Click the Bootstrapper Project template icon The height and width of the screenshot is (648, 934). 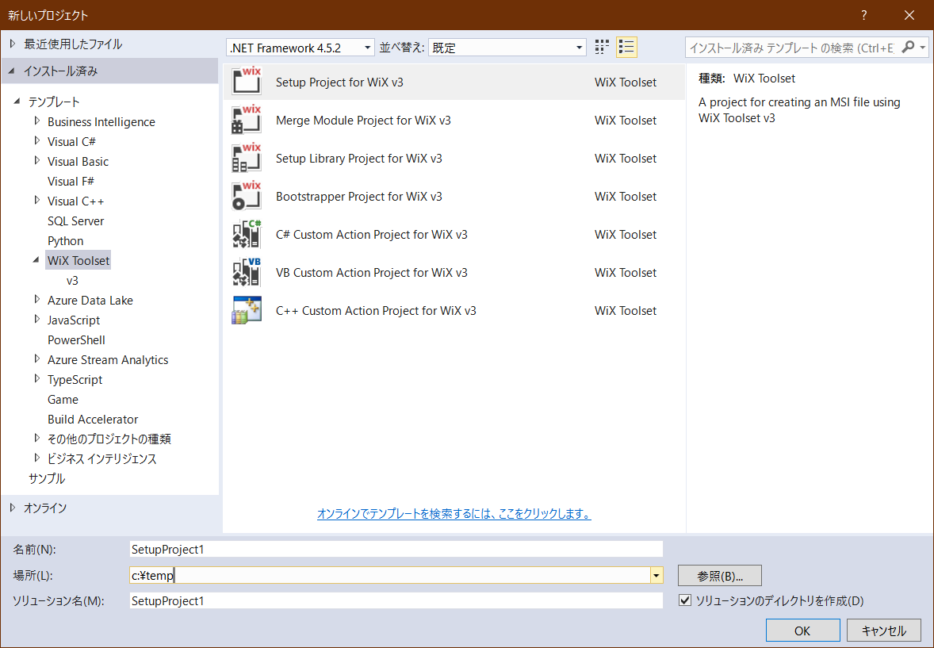click(247, 196)
